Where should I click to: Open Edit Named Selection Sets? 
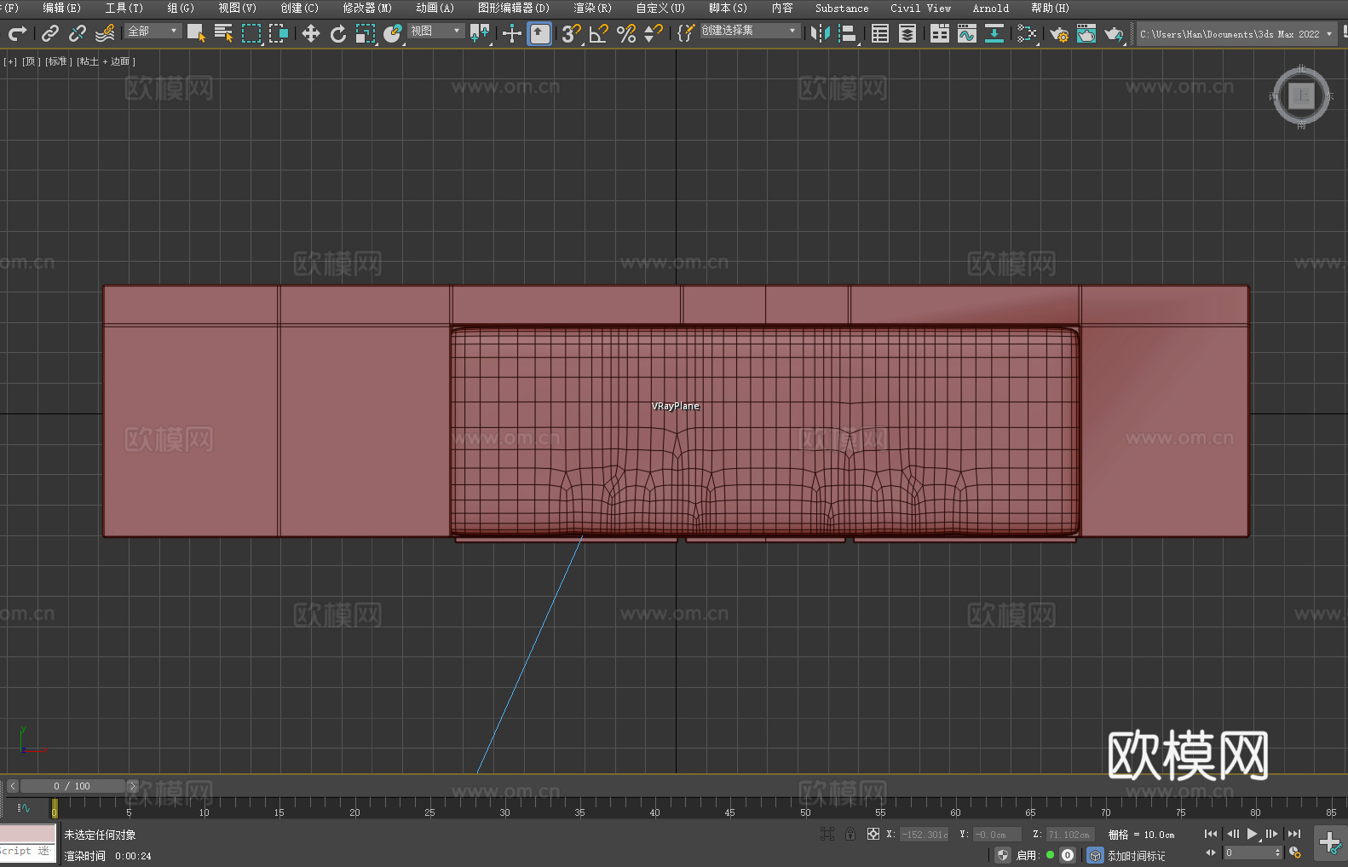[x=686, y=33]
